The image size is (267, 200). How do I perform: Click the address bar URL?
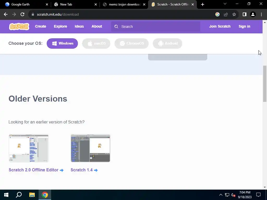[58, 15]
